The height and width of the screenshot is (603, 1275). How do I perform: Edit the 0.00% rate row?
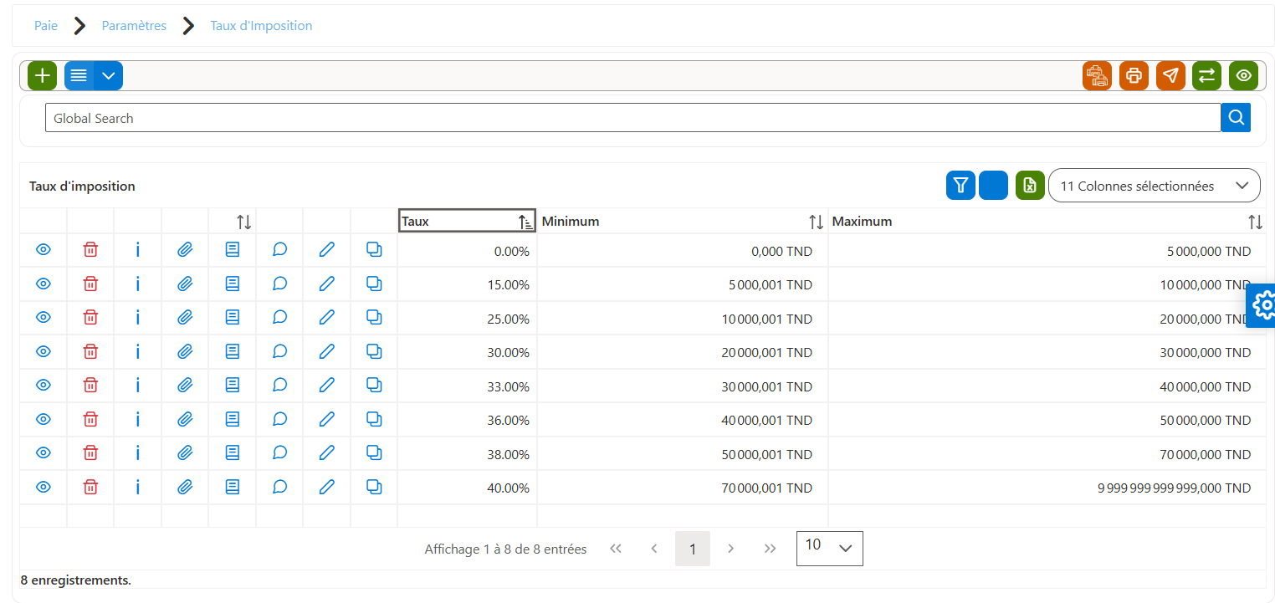click(x=327, y=250)
